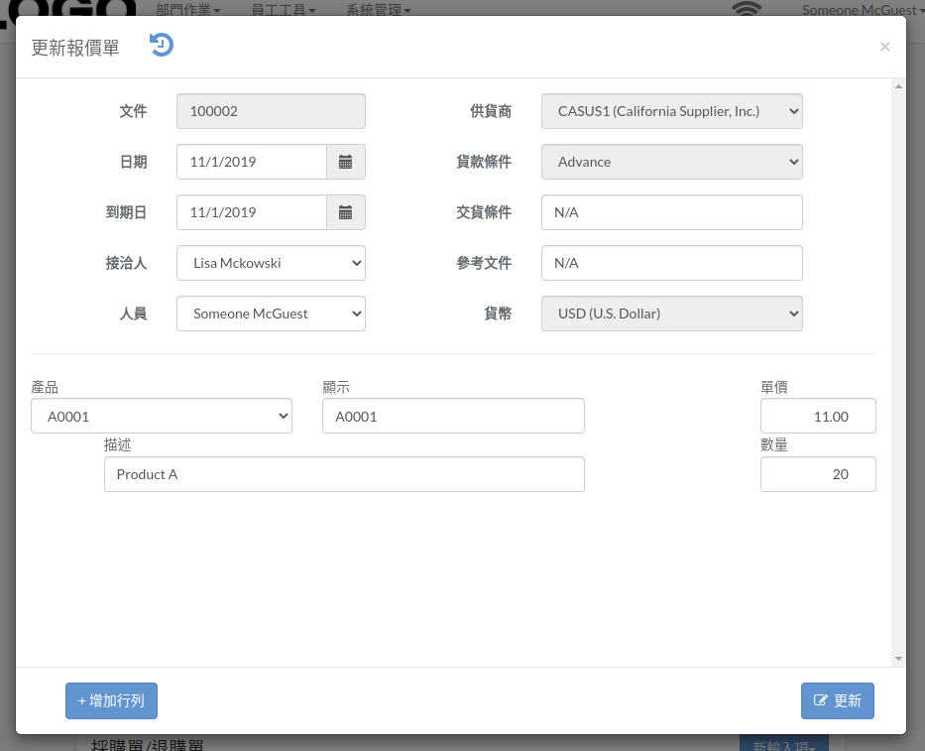The image size is (925, 751).
Task: Click the 新輸入項 button behind dialog
Action: coord(784,744)
